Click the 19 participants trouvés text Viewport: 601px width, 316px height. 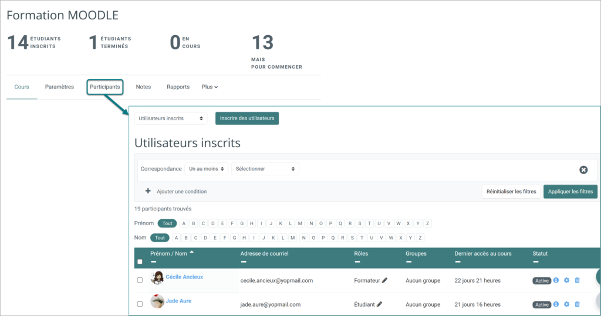pyautogui.click(x=163, y=209)
